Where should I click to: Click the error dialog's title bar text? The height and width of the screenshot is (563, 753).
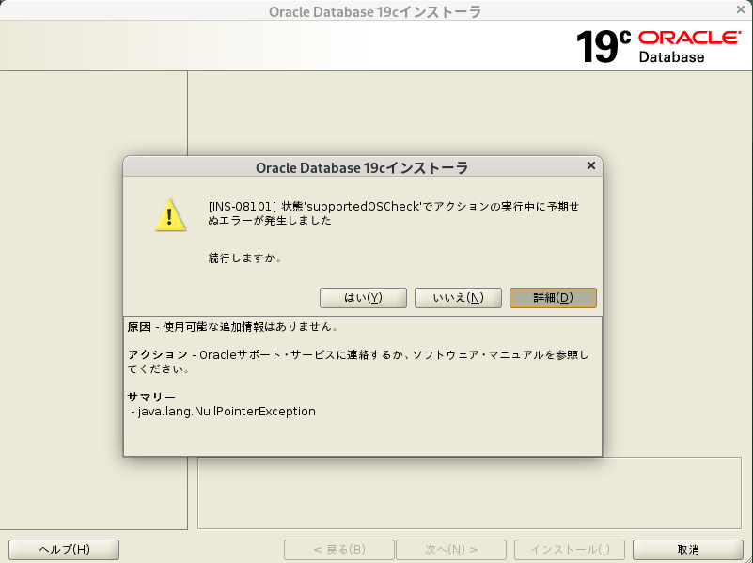(x=362, y=167)
